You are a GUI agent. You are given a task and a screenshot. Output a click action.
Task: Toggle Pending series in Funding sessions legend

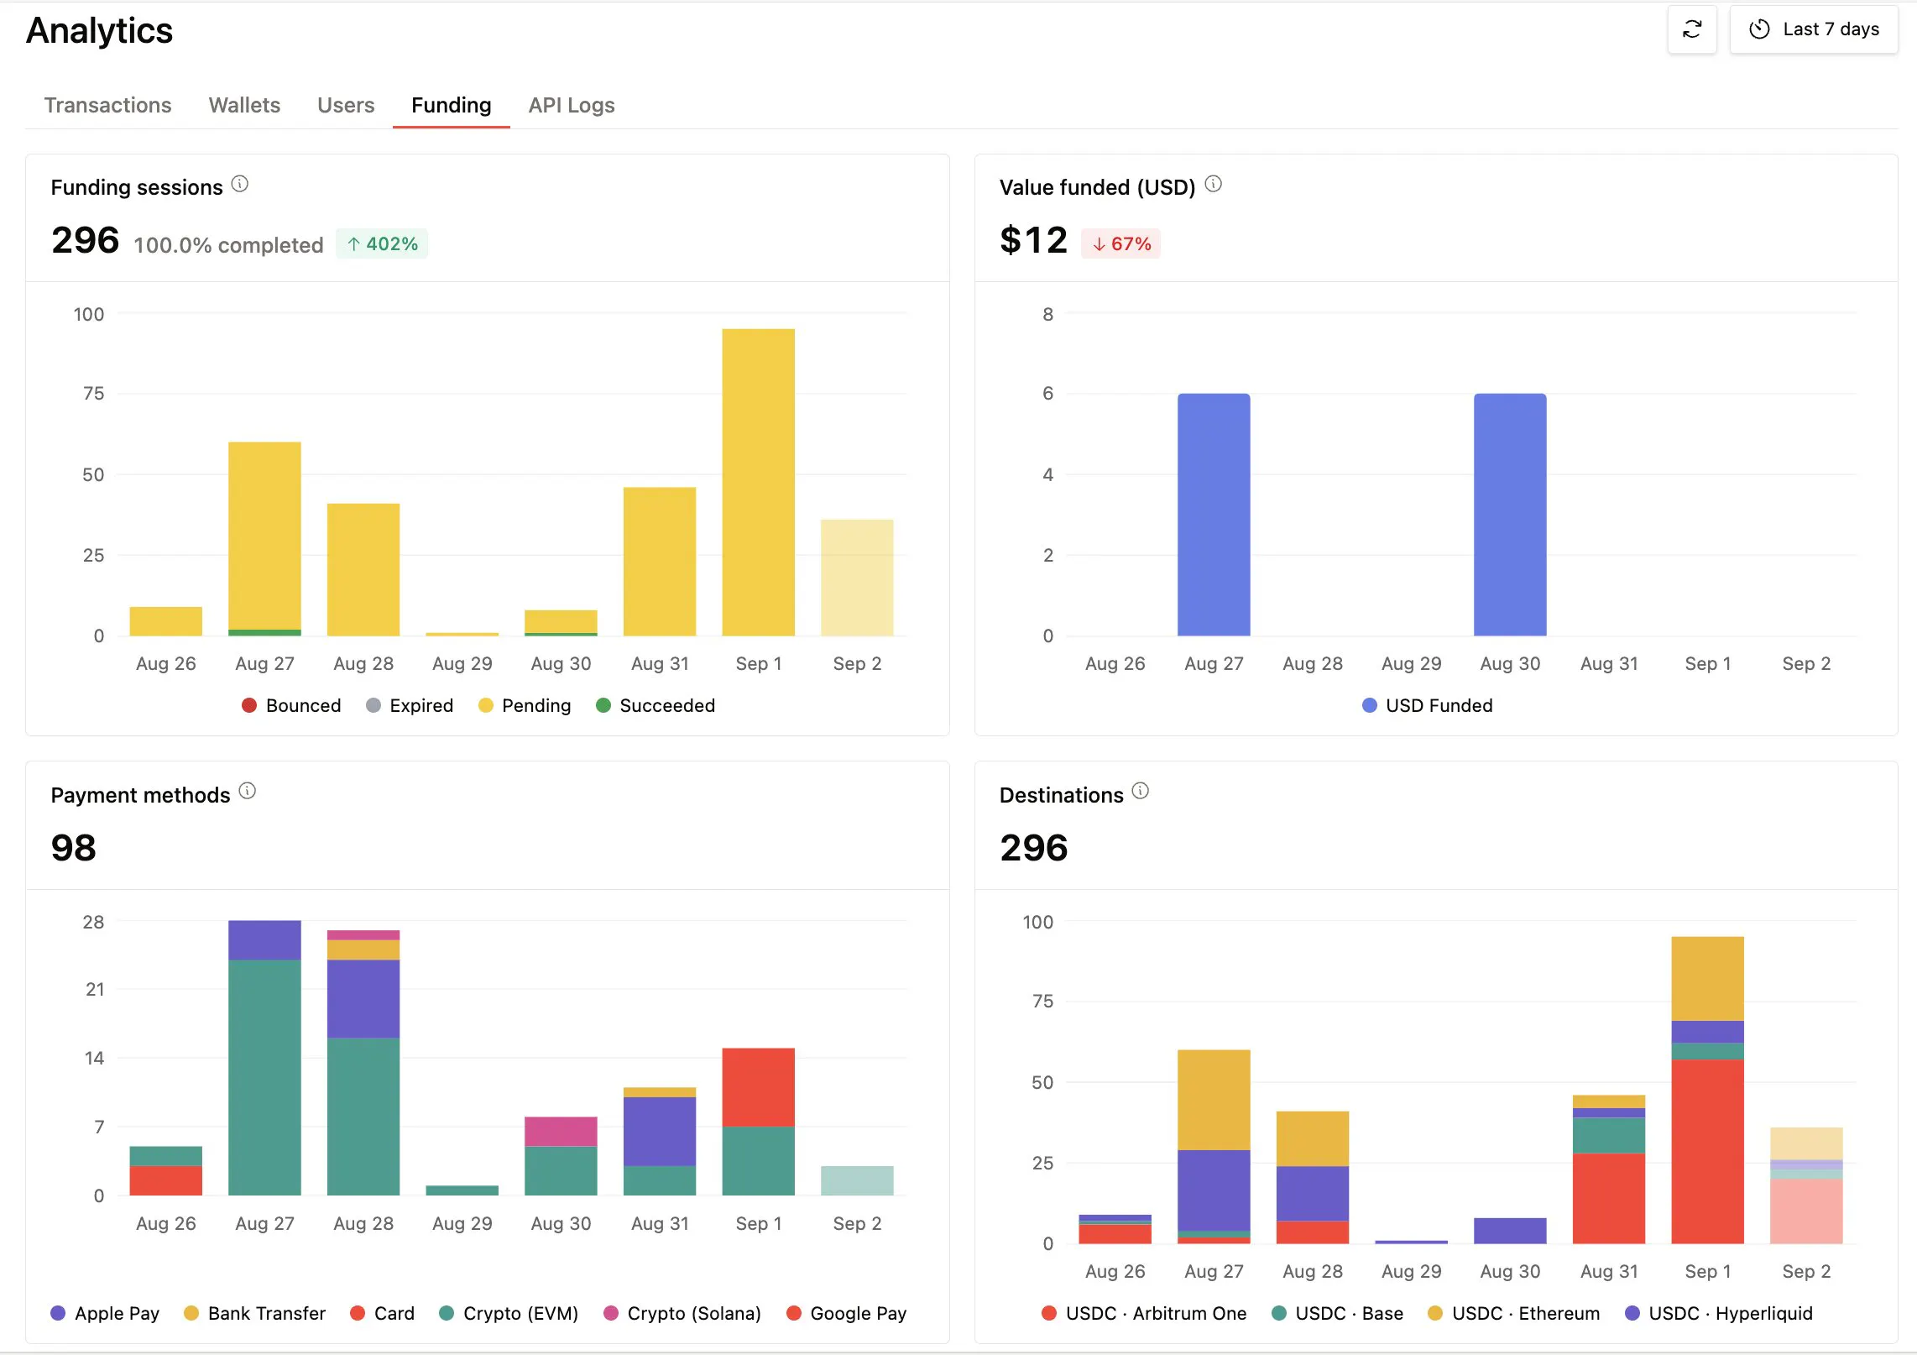525,705
